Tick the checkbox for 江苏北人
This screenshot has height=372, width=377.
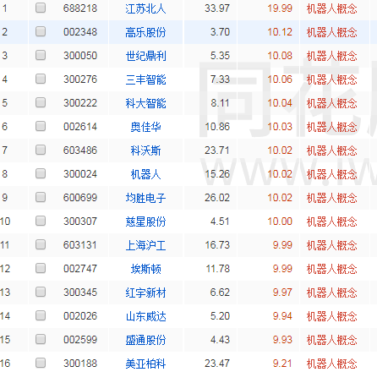(41, 8)
